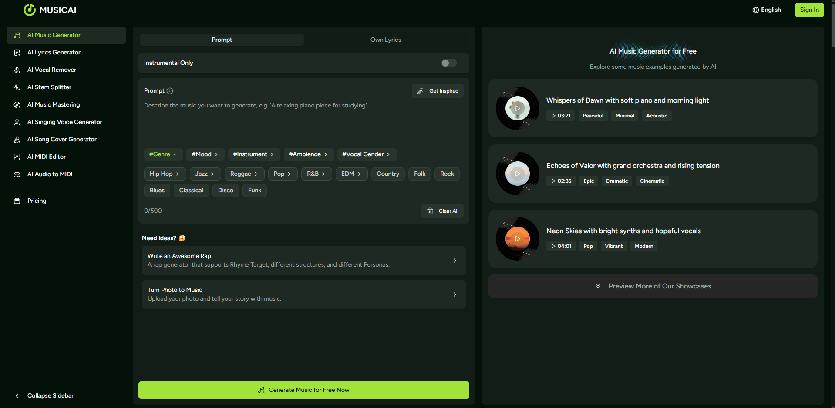Viewport: 835px width, 408px height.
Task: Open the Pricing page
Action: pyautogui.click(x=37, y=201)
